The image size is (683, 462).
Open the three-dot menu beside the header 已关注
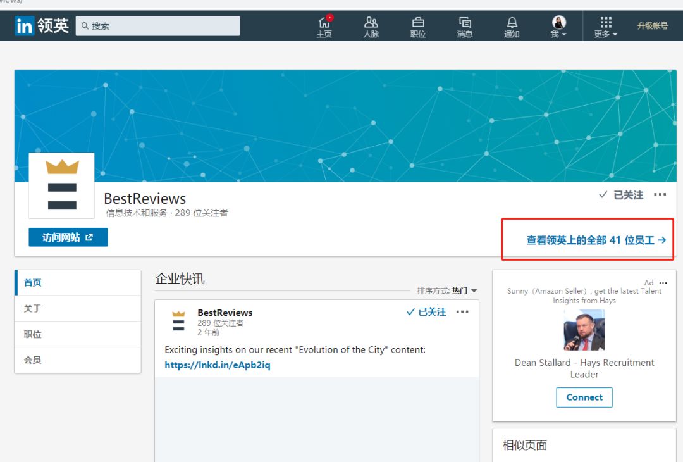[x=660, y=195]
